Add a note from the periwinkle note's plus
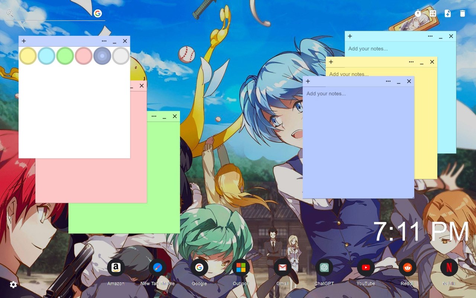Image resolution: width=476 pixels, height=298 pixels. coord(308,81)
